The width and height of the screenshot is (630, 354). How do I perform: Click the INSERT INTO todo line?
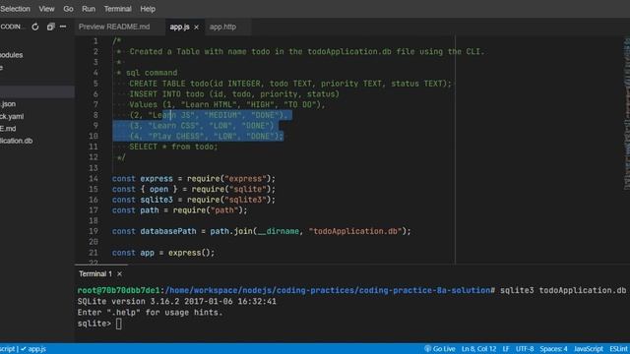234,94
